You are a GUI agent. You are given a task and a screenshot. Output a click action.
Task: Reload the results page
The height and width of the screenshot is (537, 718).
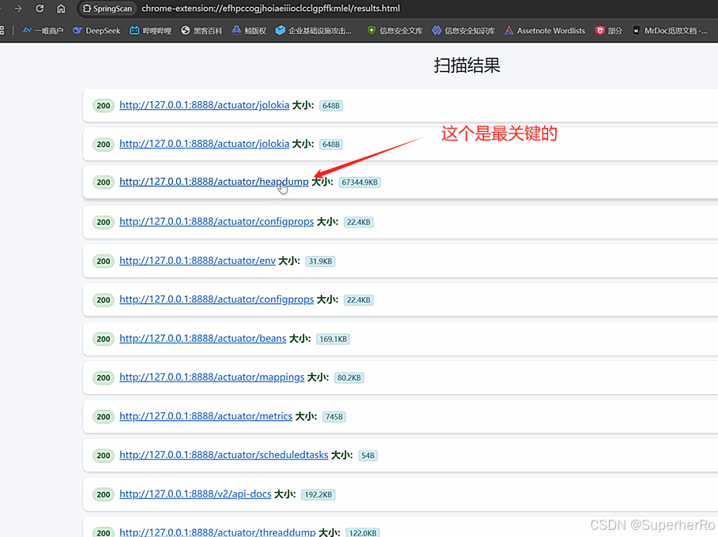[x=39, y=8]
